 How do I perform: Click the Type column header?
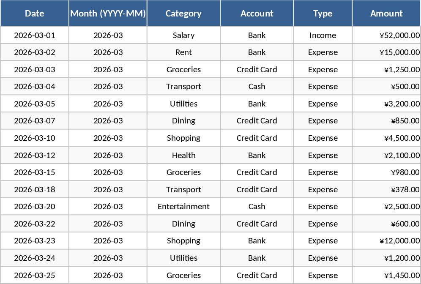click(x=323, y=14)
